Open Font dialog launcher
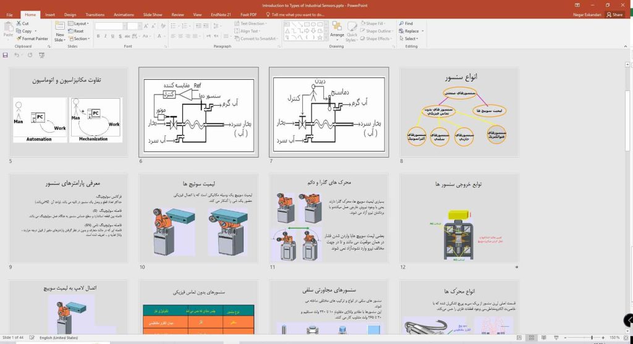 click(166, 46)
